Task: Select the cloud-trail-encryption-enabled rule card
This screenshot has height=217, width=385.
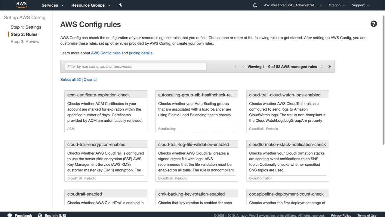Action: 106,161
